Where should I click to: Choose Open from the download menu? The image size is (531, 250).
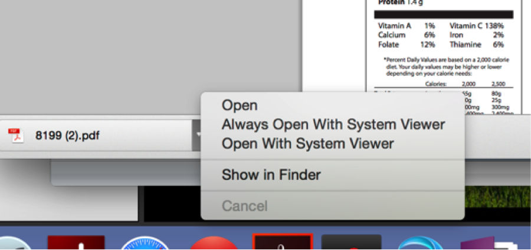click(x=240, y=105)
